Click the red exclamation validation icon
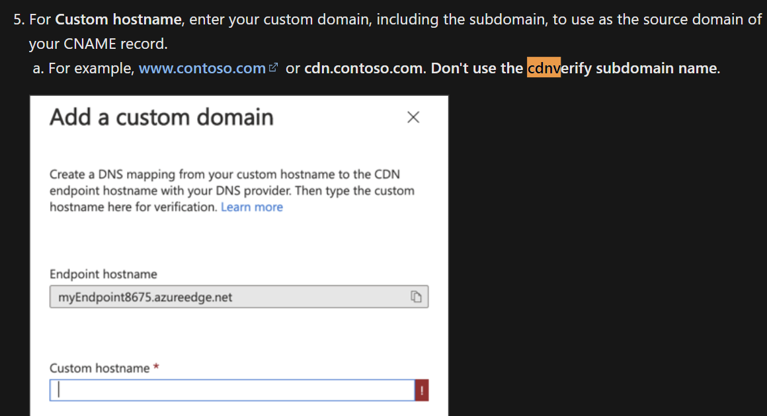 click(x=421, y=390)
